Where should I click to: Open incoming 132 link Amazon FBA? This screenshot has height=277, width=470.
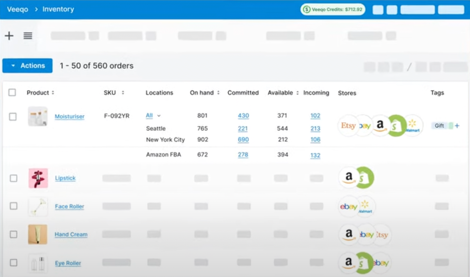point(315,155)
